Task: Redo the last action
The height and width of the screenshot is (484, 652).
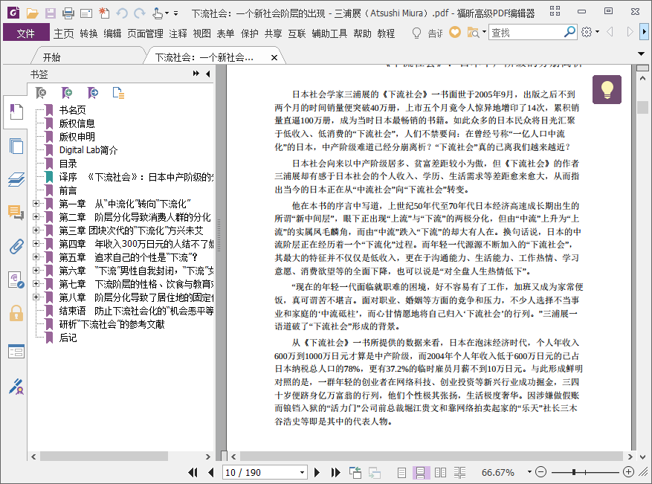Action: (x=140, y=13)
